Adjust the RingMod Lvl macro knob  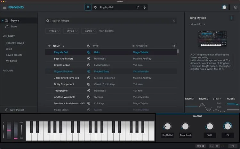click(x=167, y=126)
